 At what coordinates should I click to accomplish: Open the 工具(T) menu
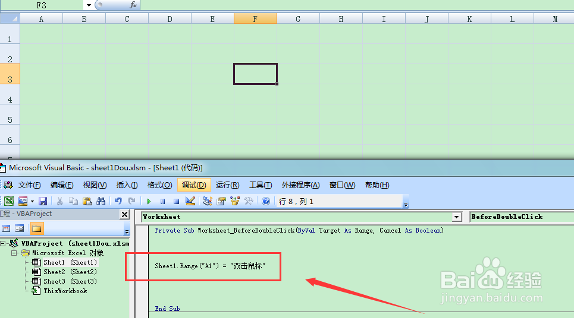click(261, 185)
